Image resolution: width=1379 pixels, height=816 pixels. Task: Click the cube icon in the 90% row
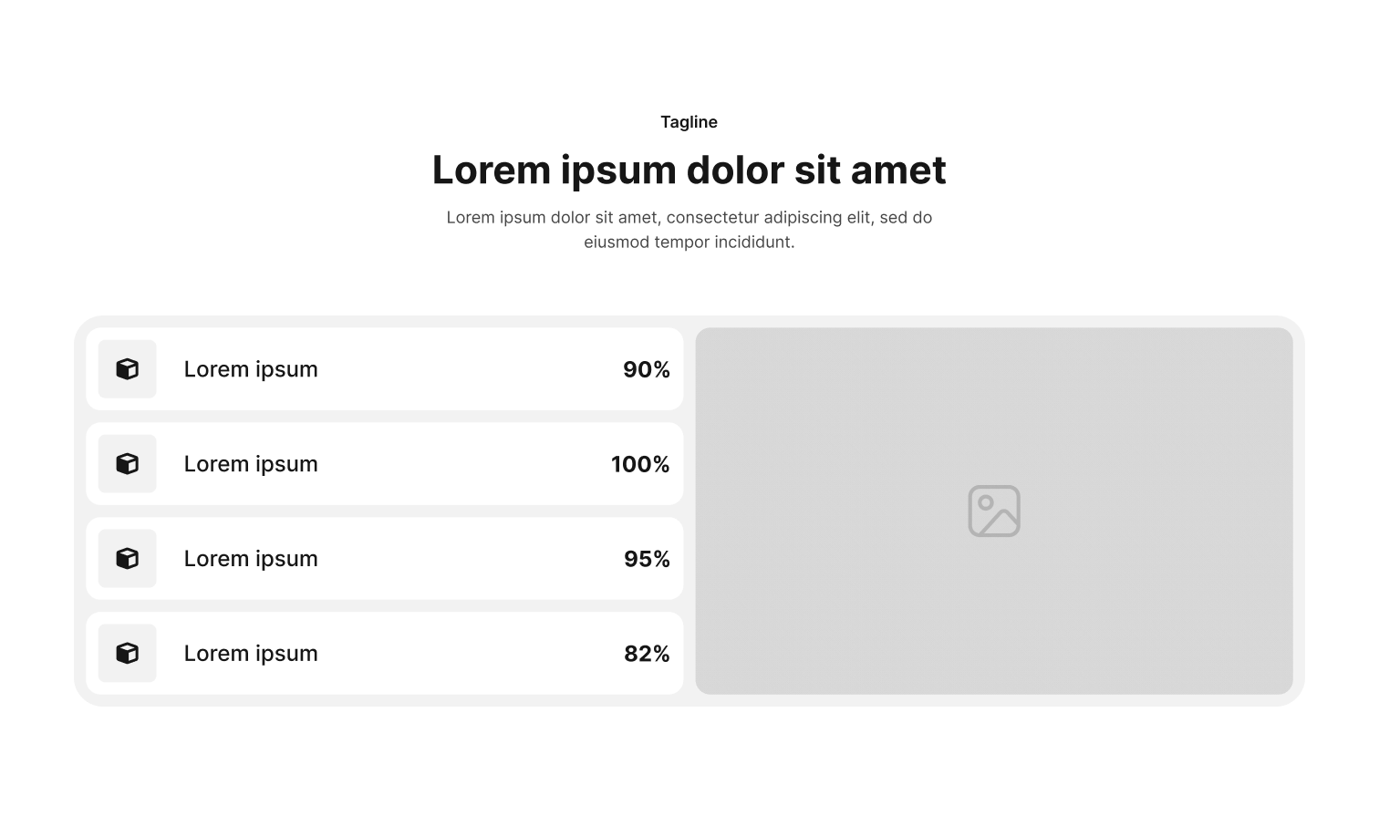[128, 369]
